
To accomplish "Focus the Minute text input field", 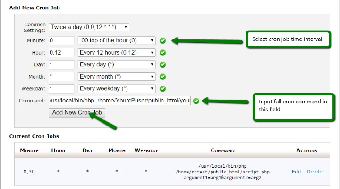I will (61, 40).
